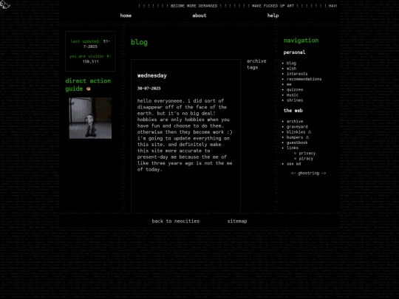Click the scrolling marquee 'BECOME MORE DERANGED'
This screenshot has width=399, height=299.
click(194, 6)
